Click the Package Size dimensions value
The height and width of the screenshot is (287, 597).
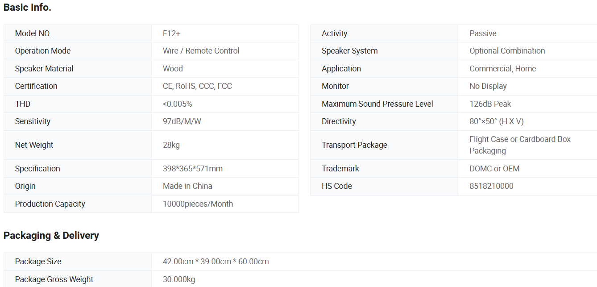coord(216,262)
